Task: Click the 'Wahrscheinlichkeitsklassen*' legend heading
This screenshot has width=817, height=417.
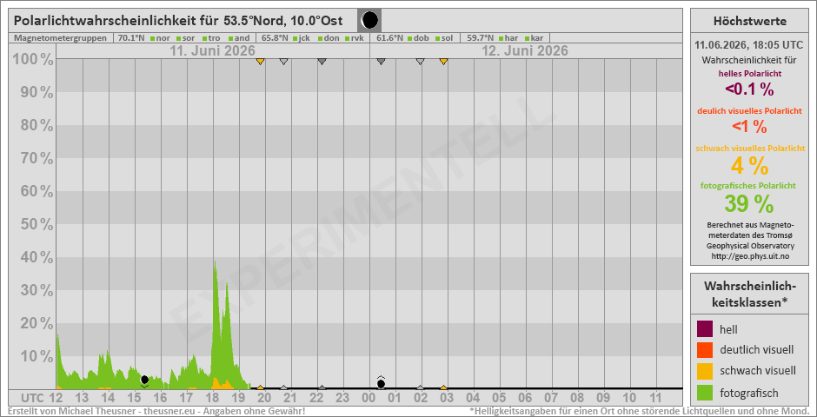Action: pyautogui.click(x=750, y=294)
